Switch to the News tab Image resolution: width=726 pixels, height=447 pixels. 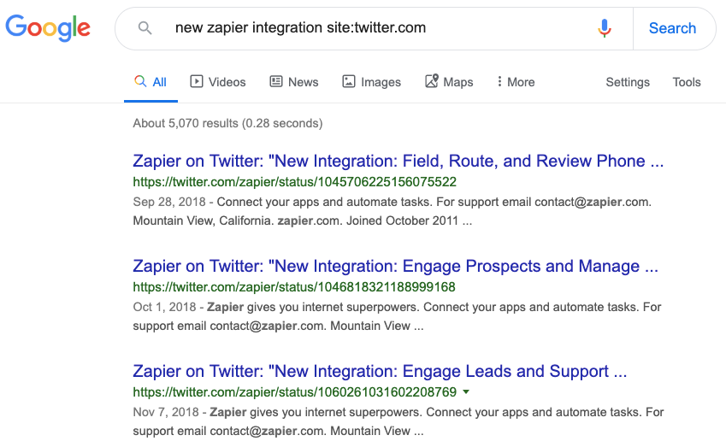pos(294,82)
